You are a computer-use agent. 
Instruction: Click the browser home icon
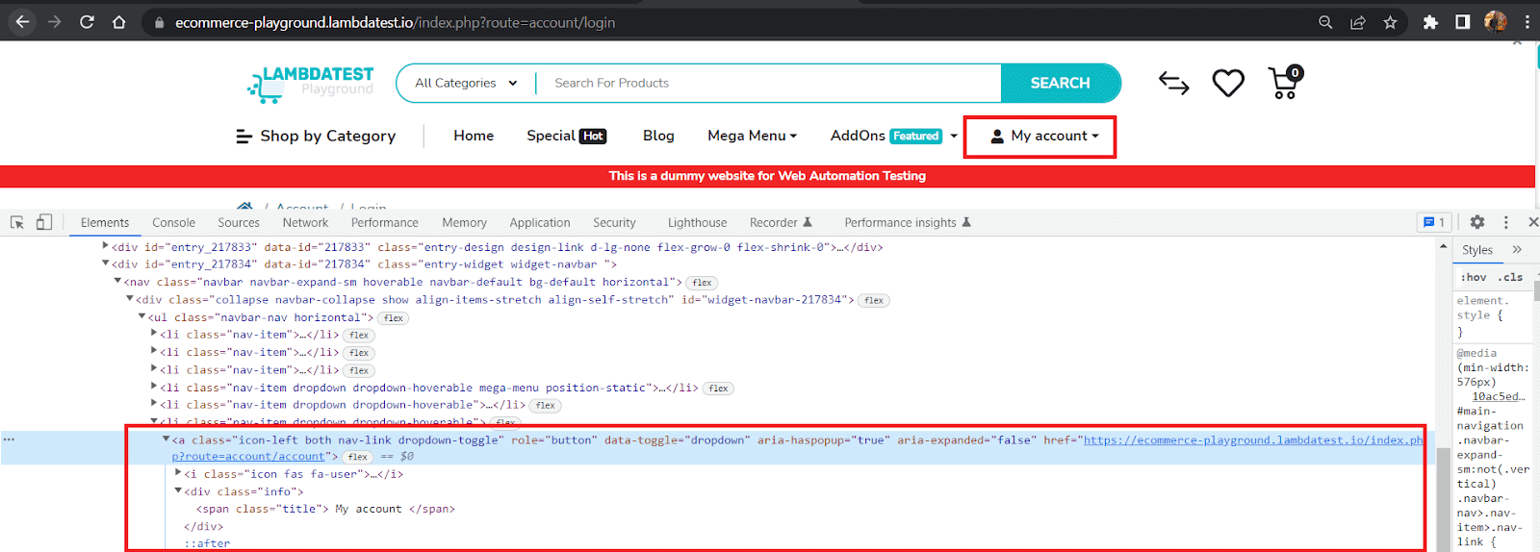[x=119, y=22]
